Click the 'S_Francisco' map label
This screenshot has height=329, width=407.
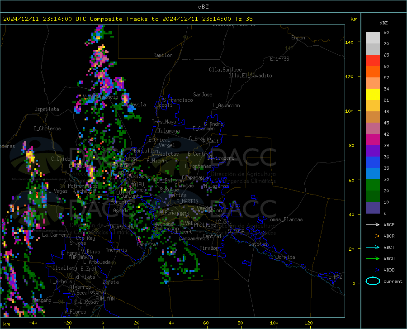178,100
